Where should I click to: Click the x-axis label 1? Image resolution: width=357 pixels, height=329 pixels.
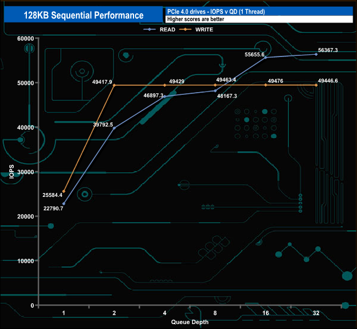click(64, 313)
